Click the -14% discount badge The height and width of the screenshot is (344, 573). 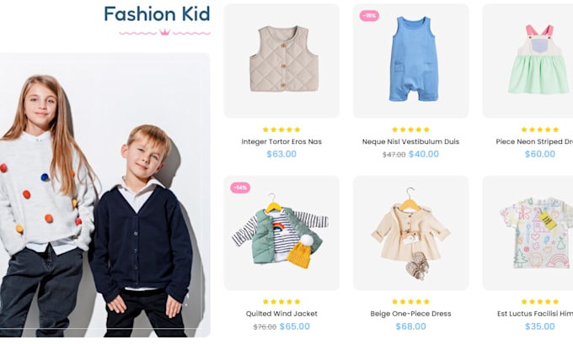[x=240, y=188]
